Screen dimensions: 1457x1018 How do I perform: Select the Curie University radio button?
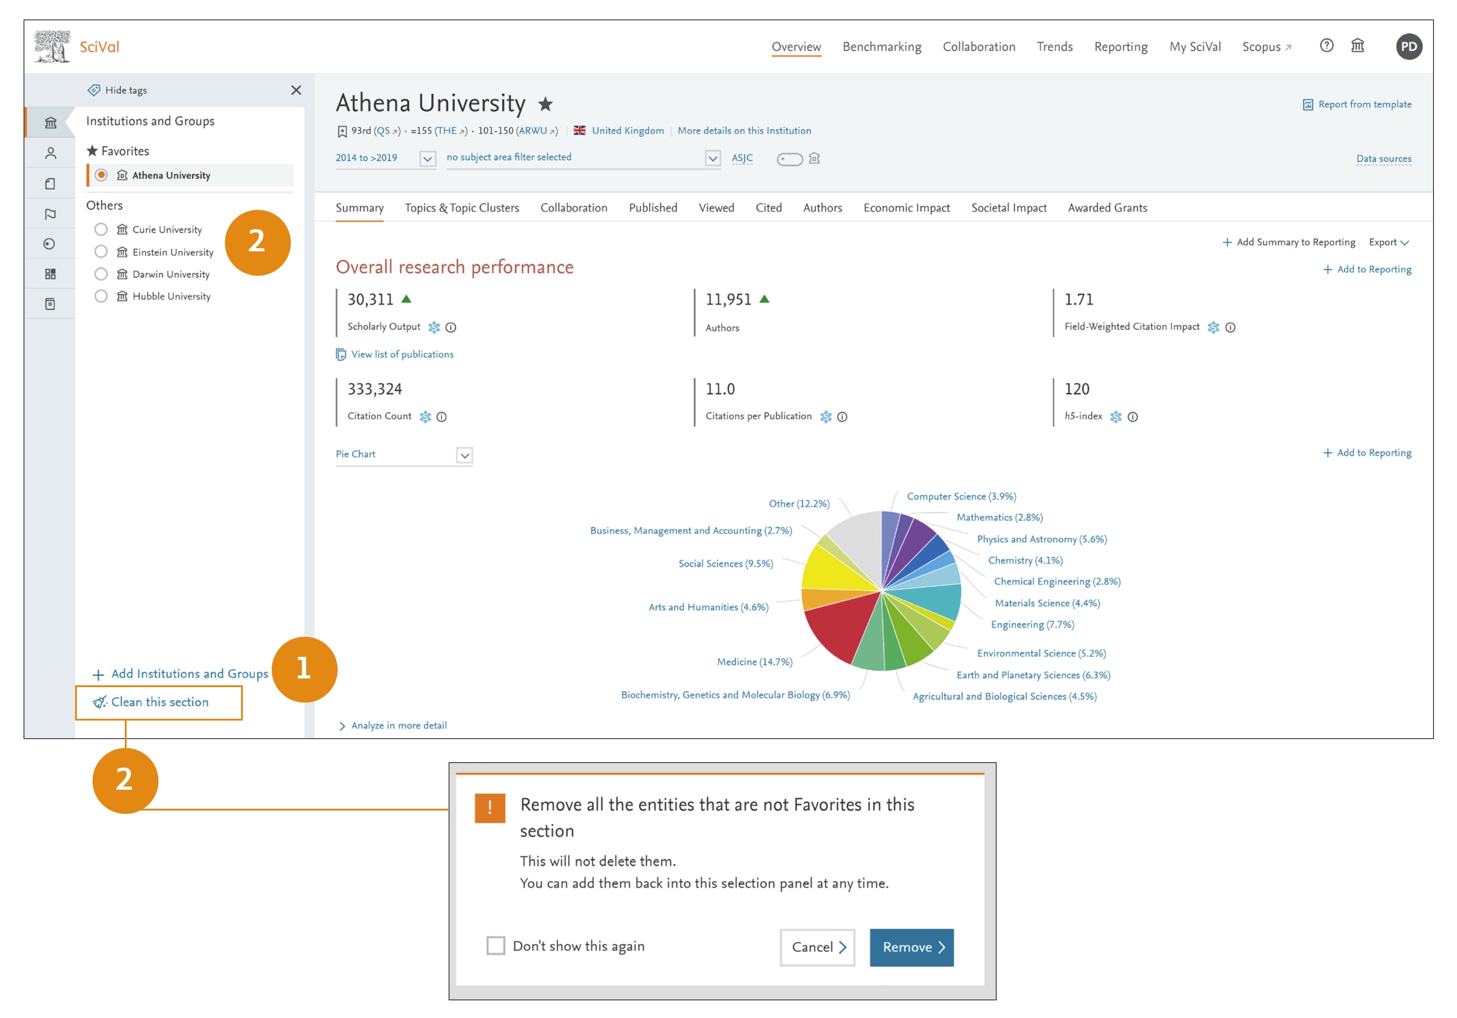[101, 229]
